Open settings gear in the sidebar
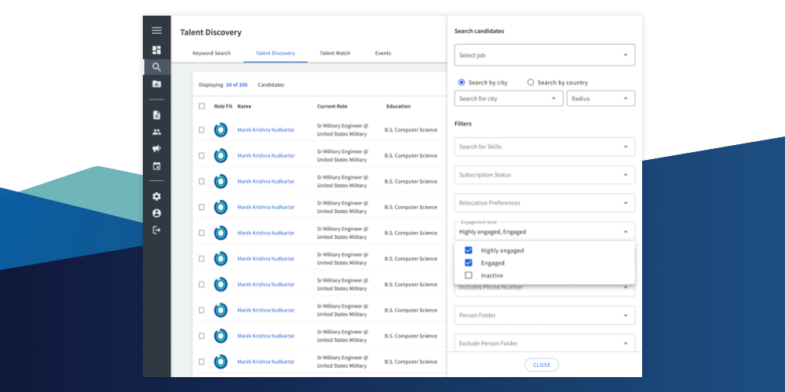The width and height of the screenshot is (785, 392). [156, 197]
